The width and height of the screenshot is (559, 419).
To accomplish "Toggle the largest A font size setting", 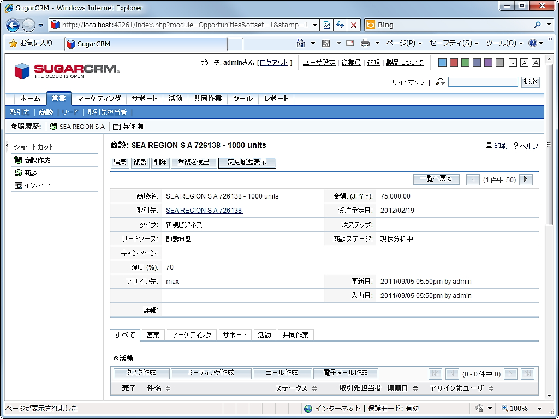I will [x=535, y=62].
